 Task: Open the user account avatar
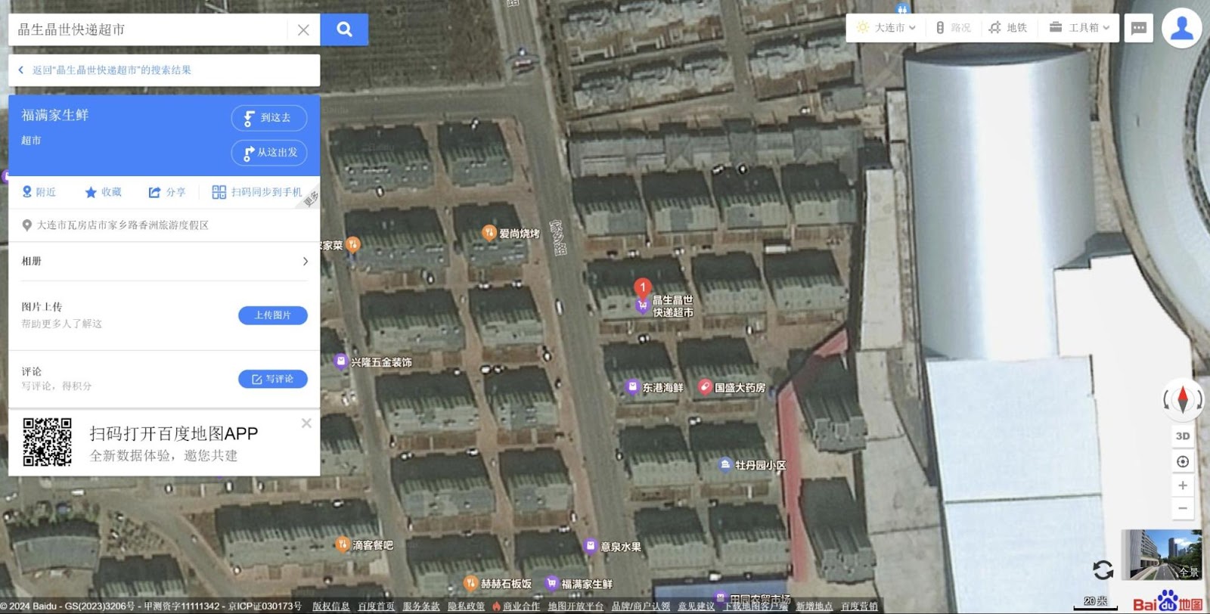point(1182,29)
